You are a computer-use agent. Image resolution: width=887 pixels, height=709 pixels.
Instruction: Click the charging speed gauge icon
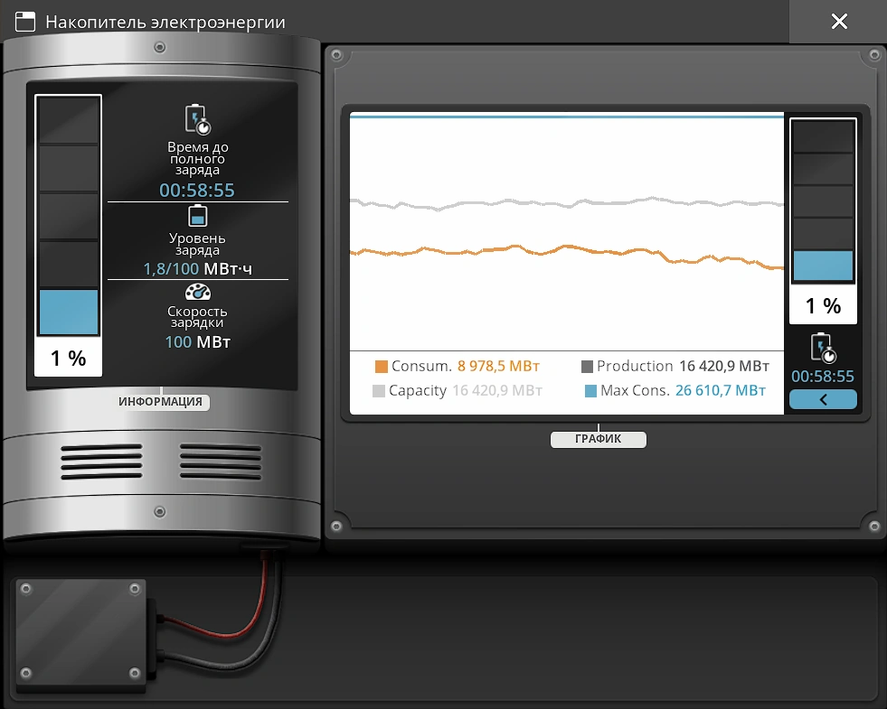pyautogui.click(x=197, y=293)
